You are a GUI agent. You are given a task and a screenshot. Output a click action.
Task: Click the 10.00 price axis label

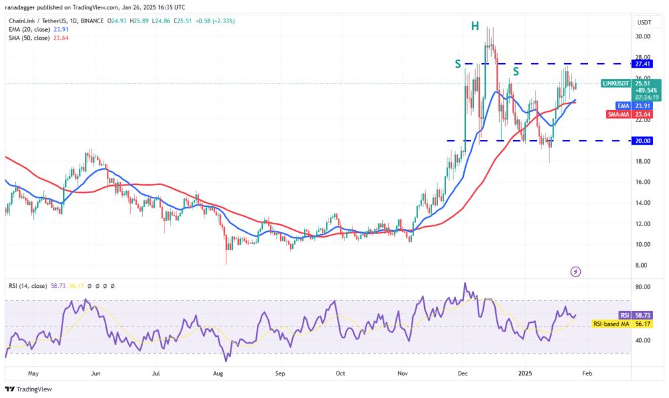(643, 245)
